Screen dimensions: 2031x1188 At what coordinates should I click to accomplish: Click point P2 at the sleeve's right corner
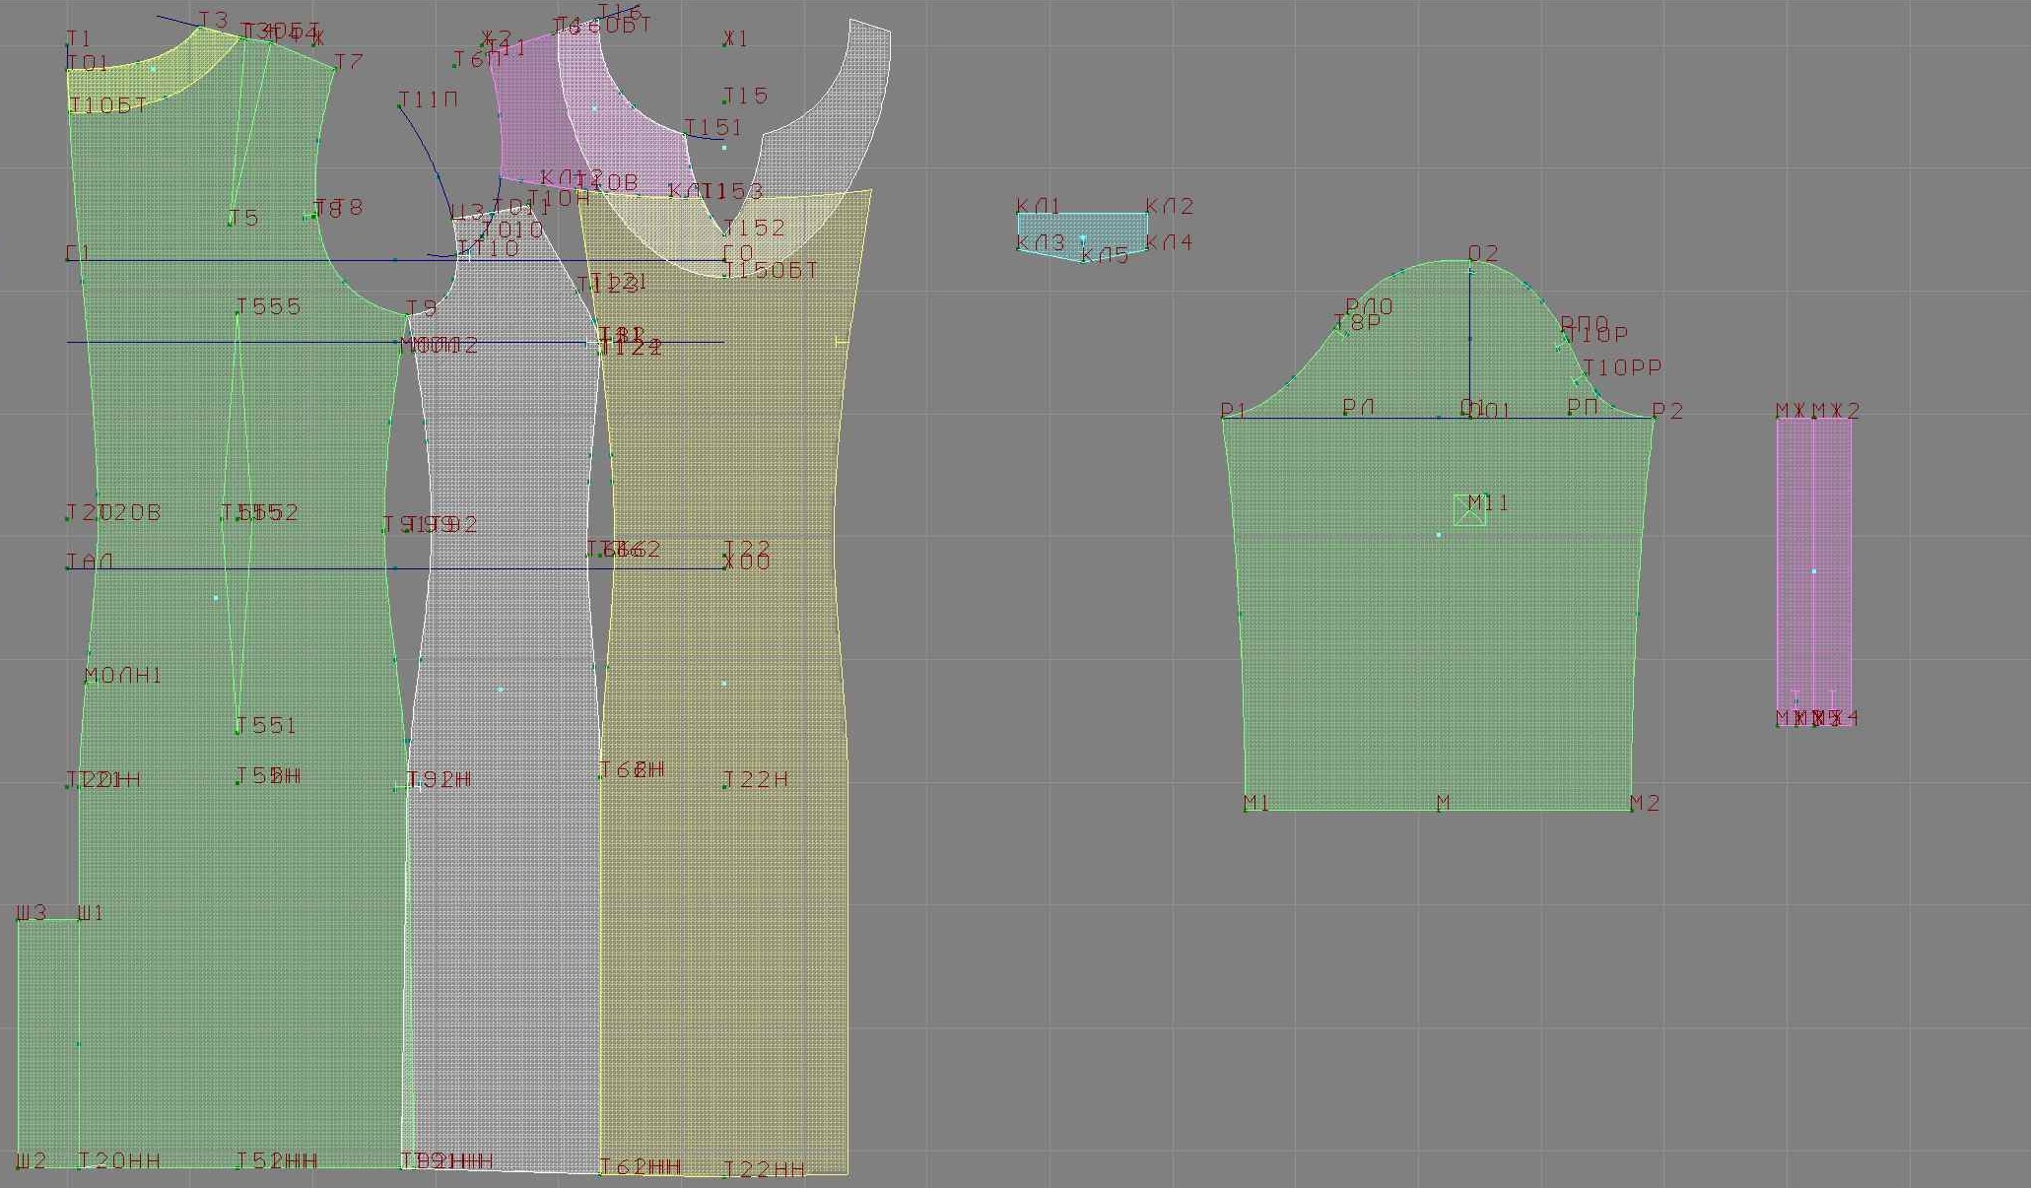1654,418
